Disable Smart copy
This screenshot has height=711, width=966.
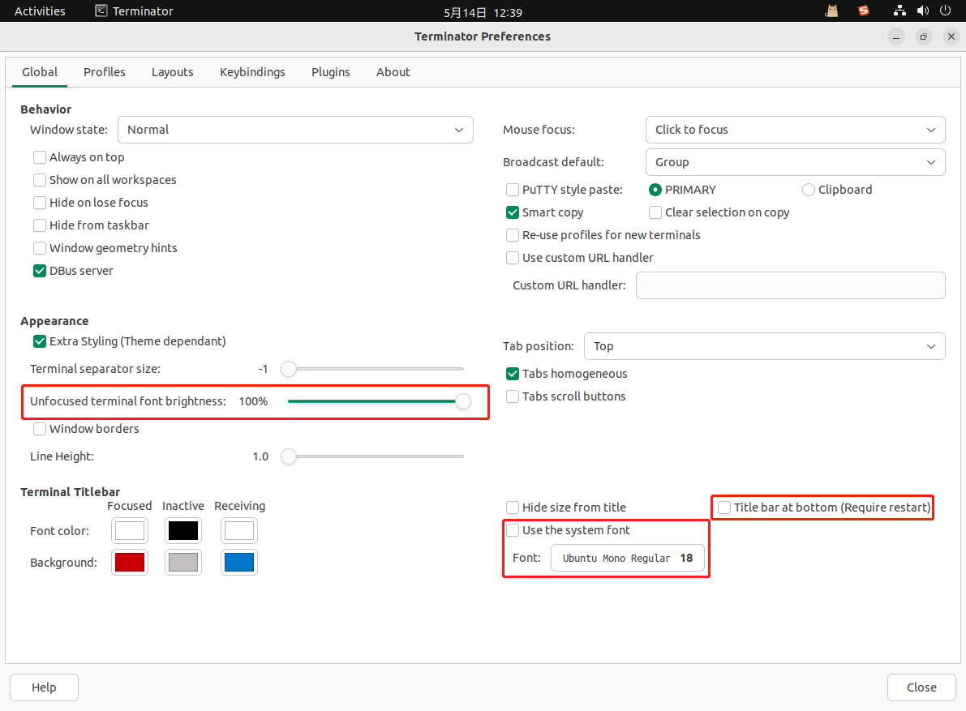[513, 212]
